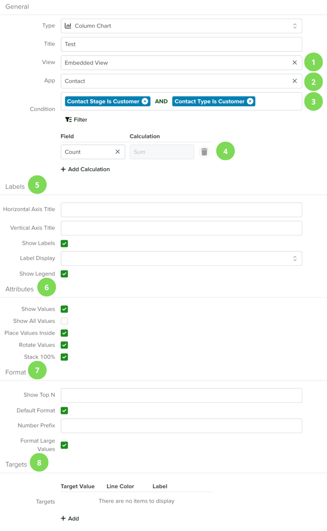Click the Format section heading
The height and width of the screenshot is (531, 327).
(16, 372)
